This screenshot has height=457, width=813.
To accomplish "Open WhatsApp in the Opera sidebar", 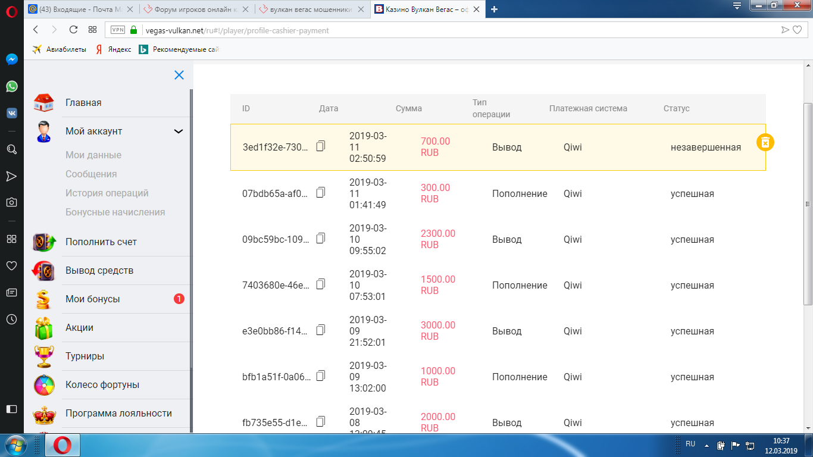I will pos(12,86).
